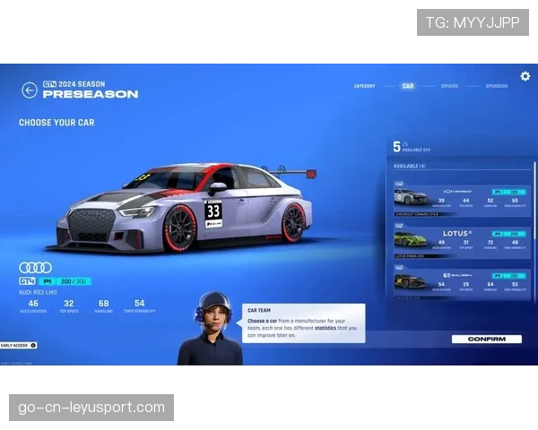The image size is (538, 430).
Task: Click the third car acceleration value 54
Action: click(441, 284)
